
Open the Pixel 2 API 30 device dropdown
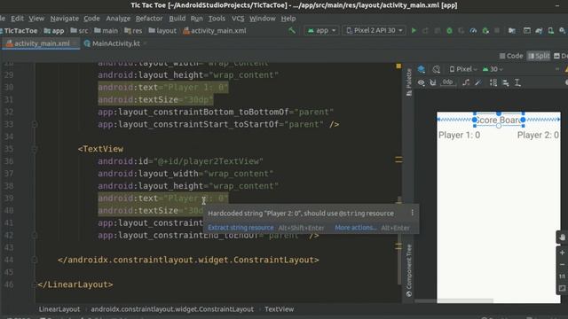375,31
